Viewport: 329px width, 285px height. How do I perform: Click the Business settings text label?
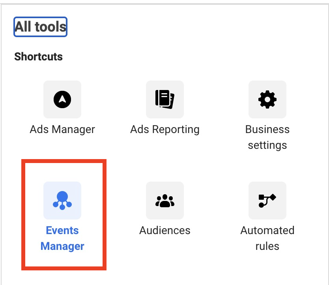coord(267,137)
